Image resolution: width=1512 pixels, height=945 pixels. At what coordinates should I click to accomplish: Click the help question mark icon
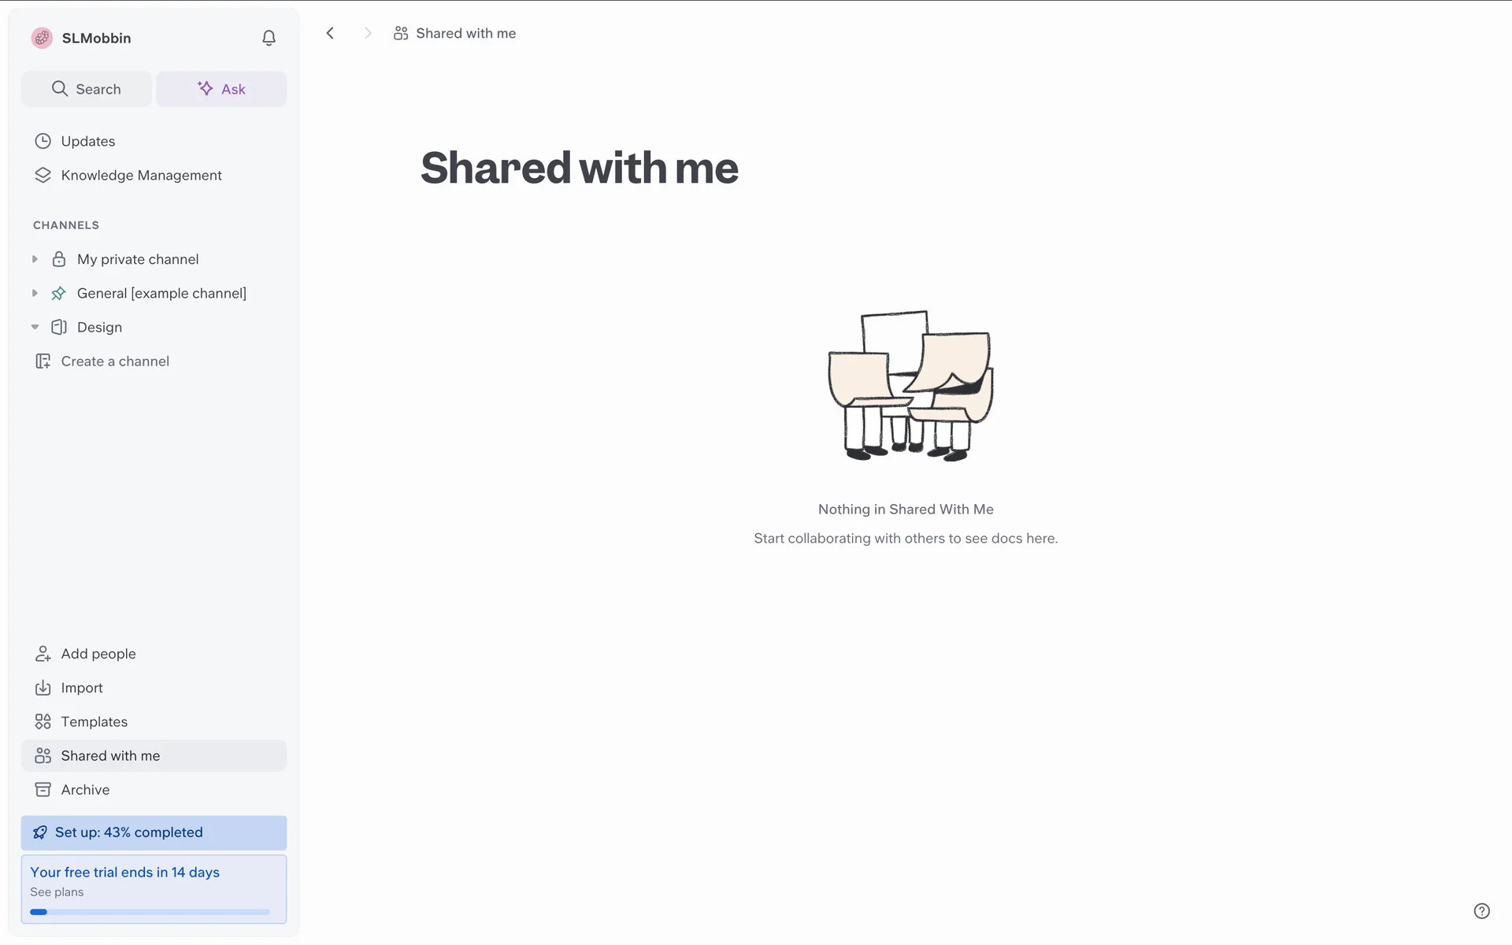pyautogui.click(x=1481, y=910)
